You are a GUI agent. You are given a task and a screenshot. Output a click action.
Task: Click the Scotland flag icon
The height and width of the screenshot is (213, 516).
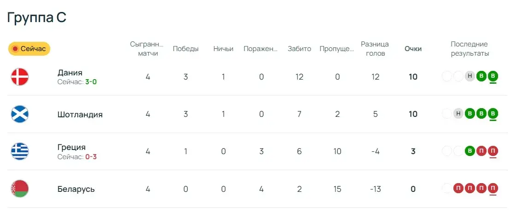coord(20,114)
